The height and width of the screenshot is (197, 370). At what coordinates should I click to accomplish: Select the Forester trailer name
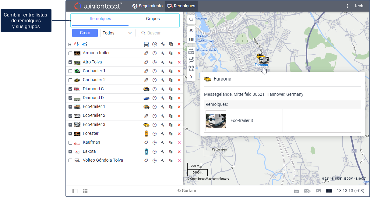pyautogui.click(x=91, y=134)
